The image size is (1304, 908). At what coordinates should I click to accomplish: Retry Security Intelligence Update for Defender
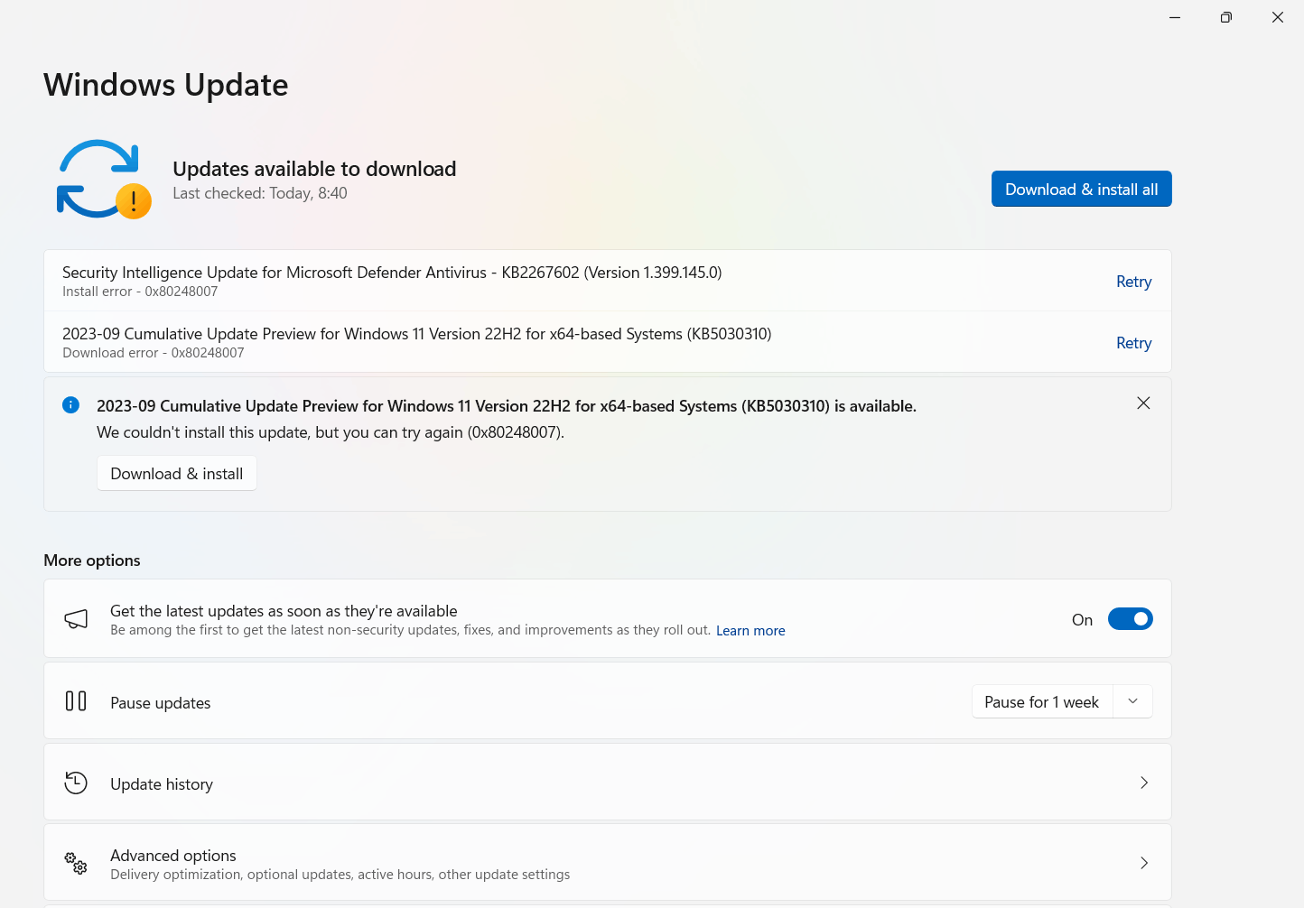coord(1133,282)
